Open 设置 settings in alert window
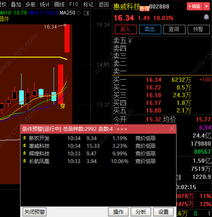Viewport: 212px width, 217px height. click(163, 212)
